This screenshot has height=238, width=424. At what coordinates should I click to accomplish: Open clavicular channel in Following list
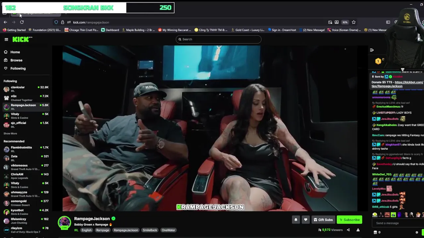26,89
